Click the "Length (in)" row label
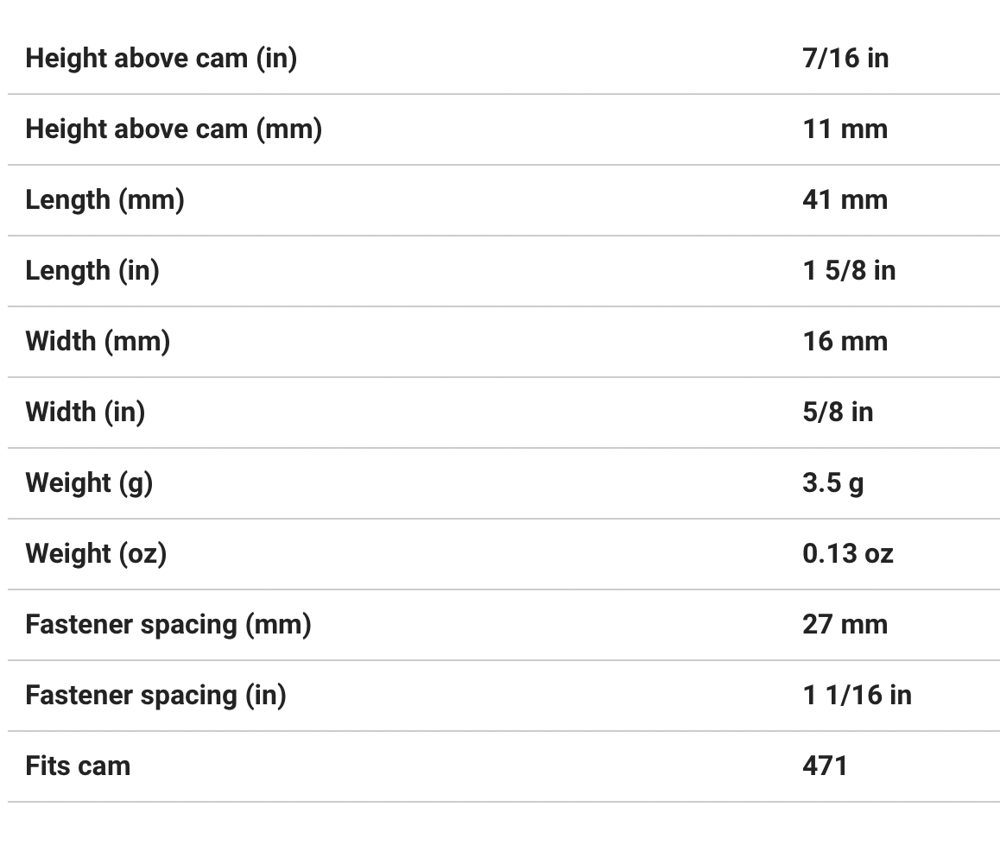 92,271
